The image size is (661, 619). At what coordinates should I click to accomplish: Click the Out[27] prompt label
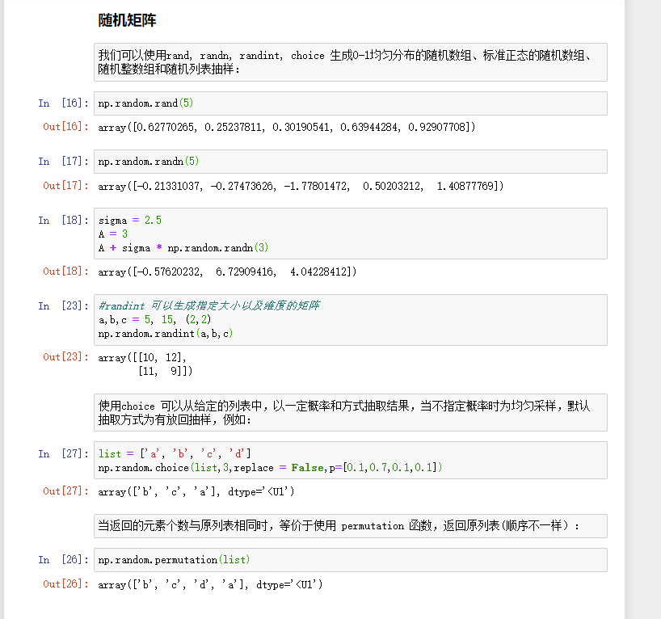[x=65, y=491]
